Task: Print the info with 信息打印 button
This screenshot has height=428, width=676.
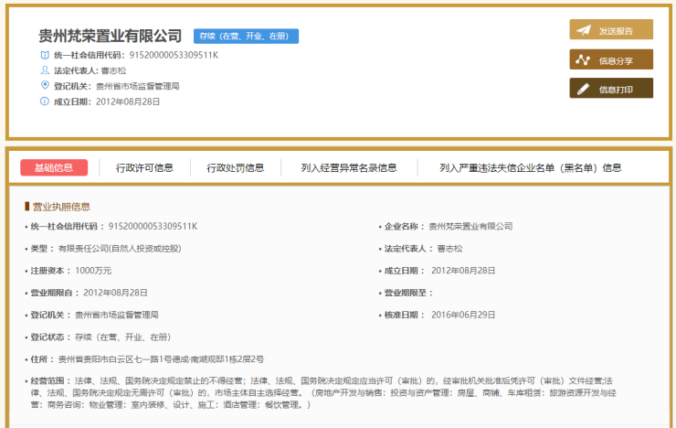Action: tap(611, 89)
